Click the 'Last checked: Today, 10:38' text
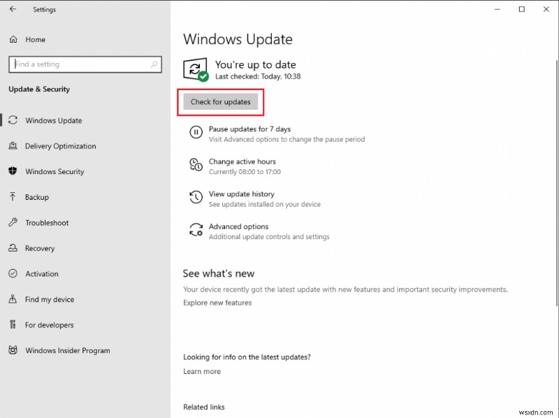 coord(258,76)
